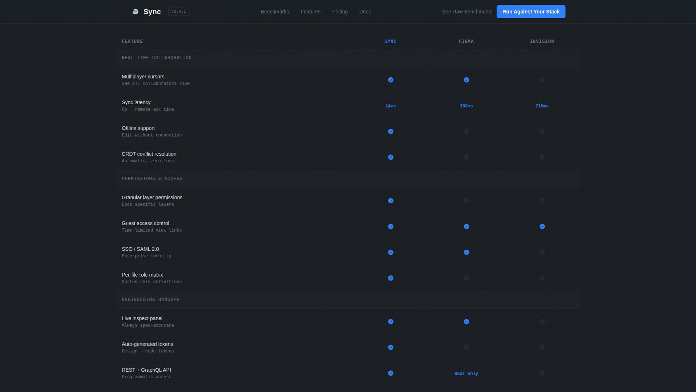The width and height of the screenshot is (696, 392).
Task: Toggle Sync's check for Per-file role matrix
Action: [x=390, y=278]
